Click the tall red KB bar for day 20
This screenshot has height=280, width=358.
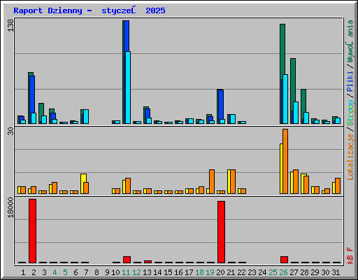click(x=221, y=232)
